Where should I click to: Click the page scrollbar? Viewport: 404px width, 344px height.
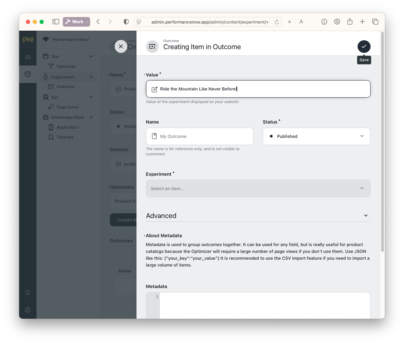[383, 142]
